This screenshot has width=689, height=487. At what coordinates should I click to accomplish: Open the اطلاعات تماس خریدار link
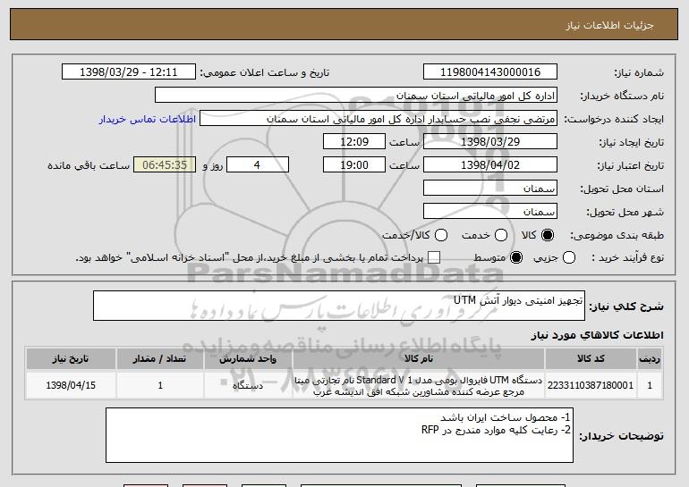tap(148, 119)
